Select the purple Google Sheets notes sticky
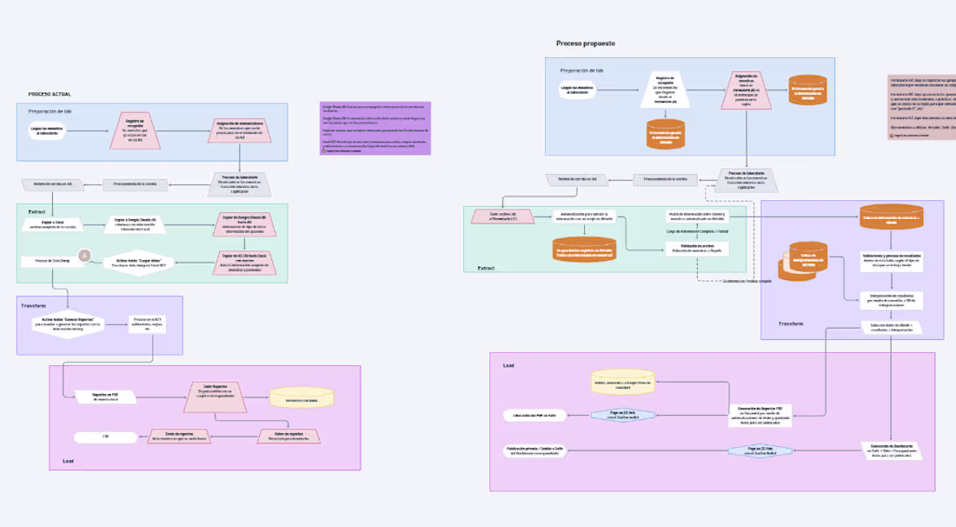This screenshot has width=956, height=527. (x=375, y=126)
